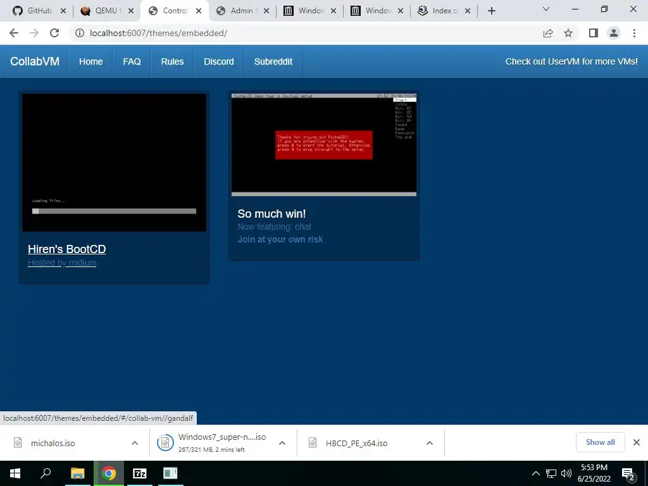
Task: Open Hiren's BootCD VM thumbnail
Action: [114, 163]
